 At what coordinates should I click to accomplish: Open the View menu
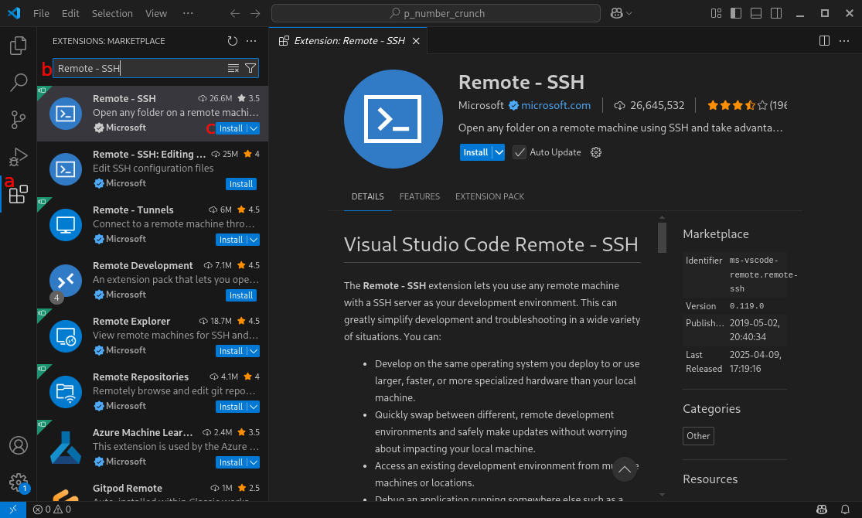156,13
